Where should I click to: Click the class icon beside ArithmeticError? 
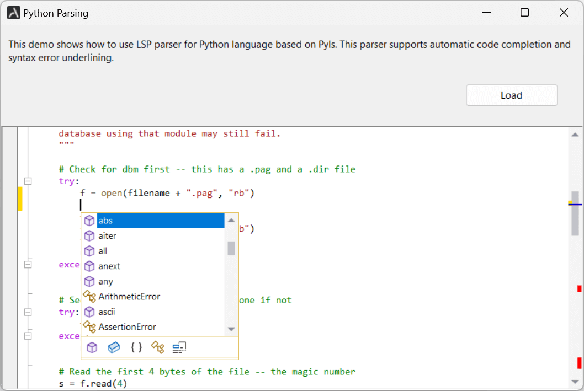[89, 297]
